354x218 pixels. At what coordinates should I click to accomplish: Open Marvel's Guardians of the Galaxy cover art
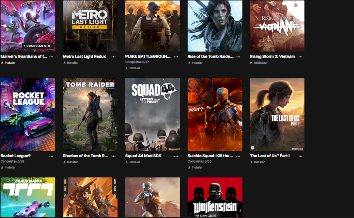28,26
